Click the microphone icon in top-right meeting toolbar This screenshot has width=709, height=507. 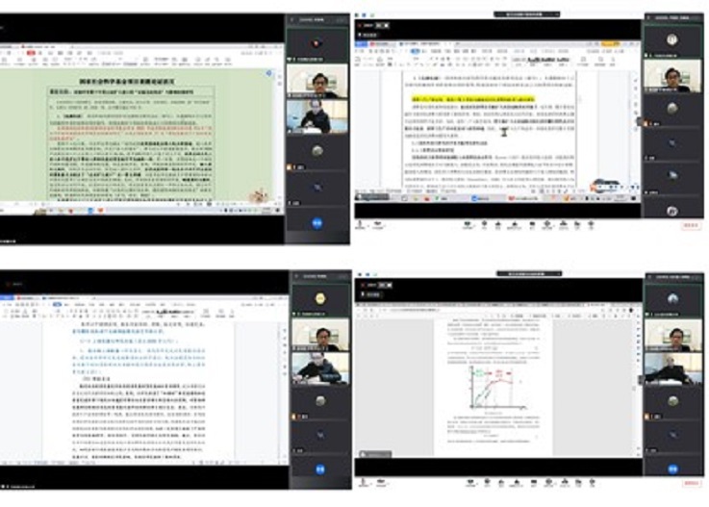[x=361, y=224]
